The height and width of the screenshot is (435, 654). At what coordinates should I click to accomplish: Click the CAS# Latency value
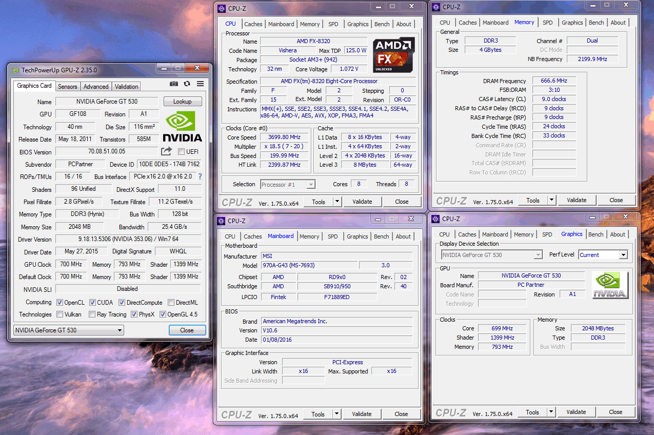point(554,99)
